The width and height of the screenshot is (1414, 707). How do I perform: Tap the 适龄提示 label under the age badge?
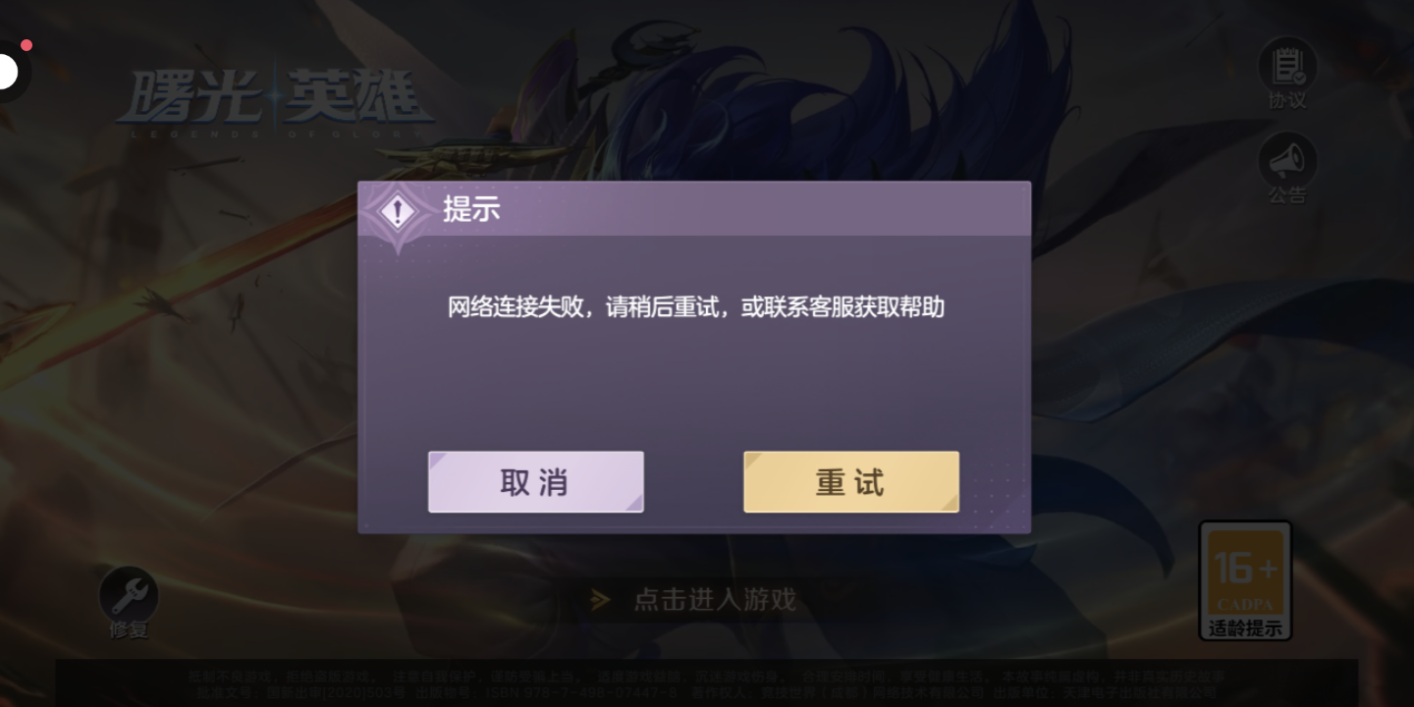click(x=1245, y=628)
